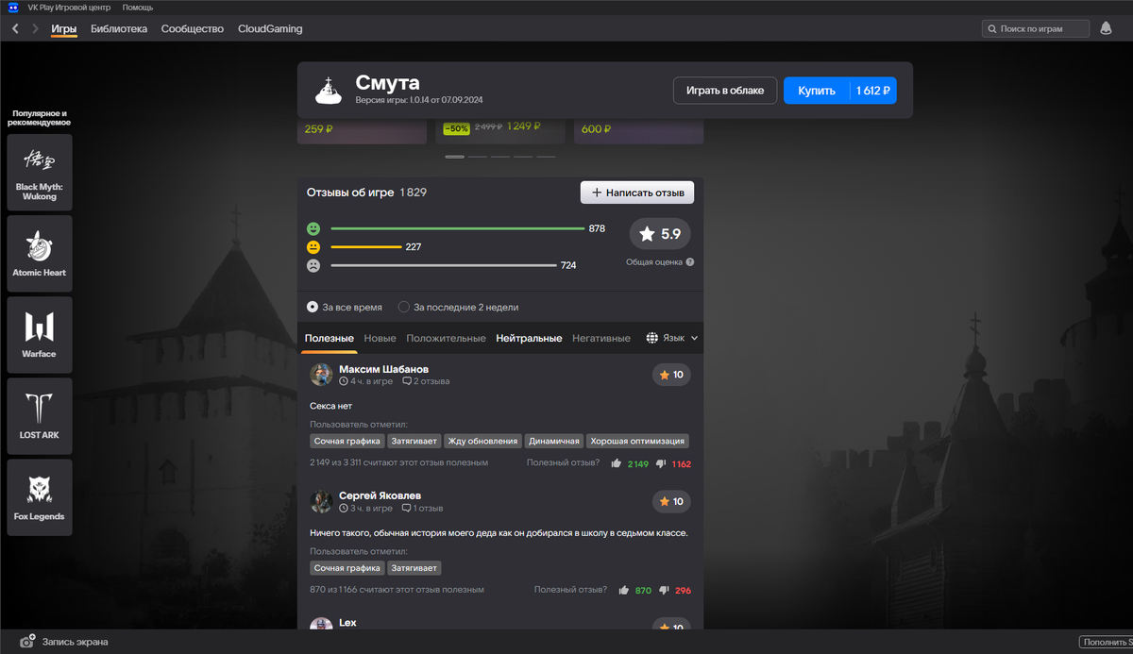Screen dimensions: 1133x654
Task: Click the yellow neutral reviews bar
Action: [366, 247]
